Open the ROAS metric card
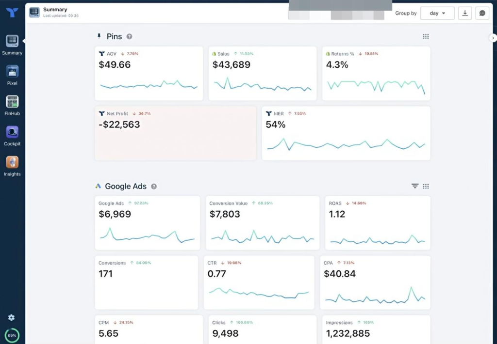The image size is (497, 344). click(x=377, y=222)
